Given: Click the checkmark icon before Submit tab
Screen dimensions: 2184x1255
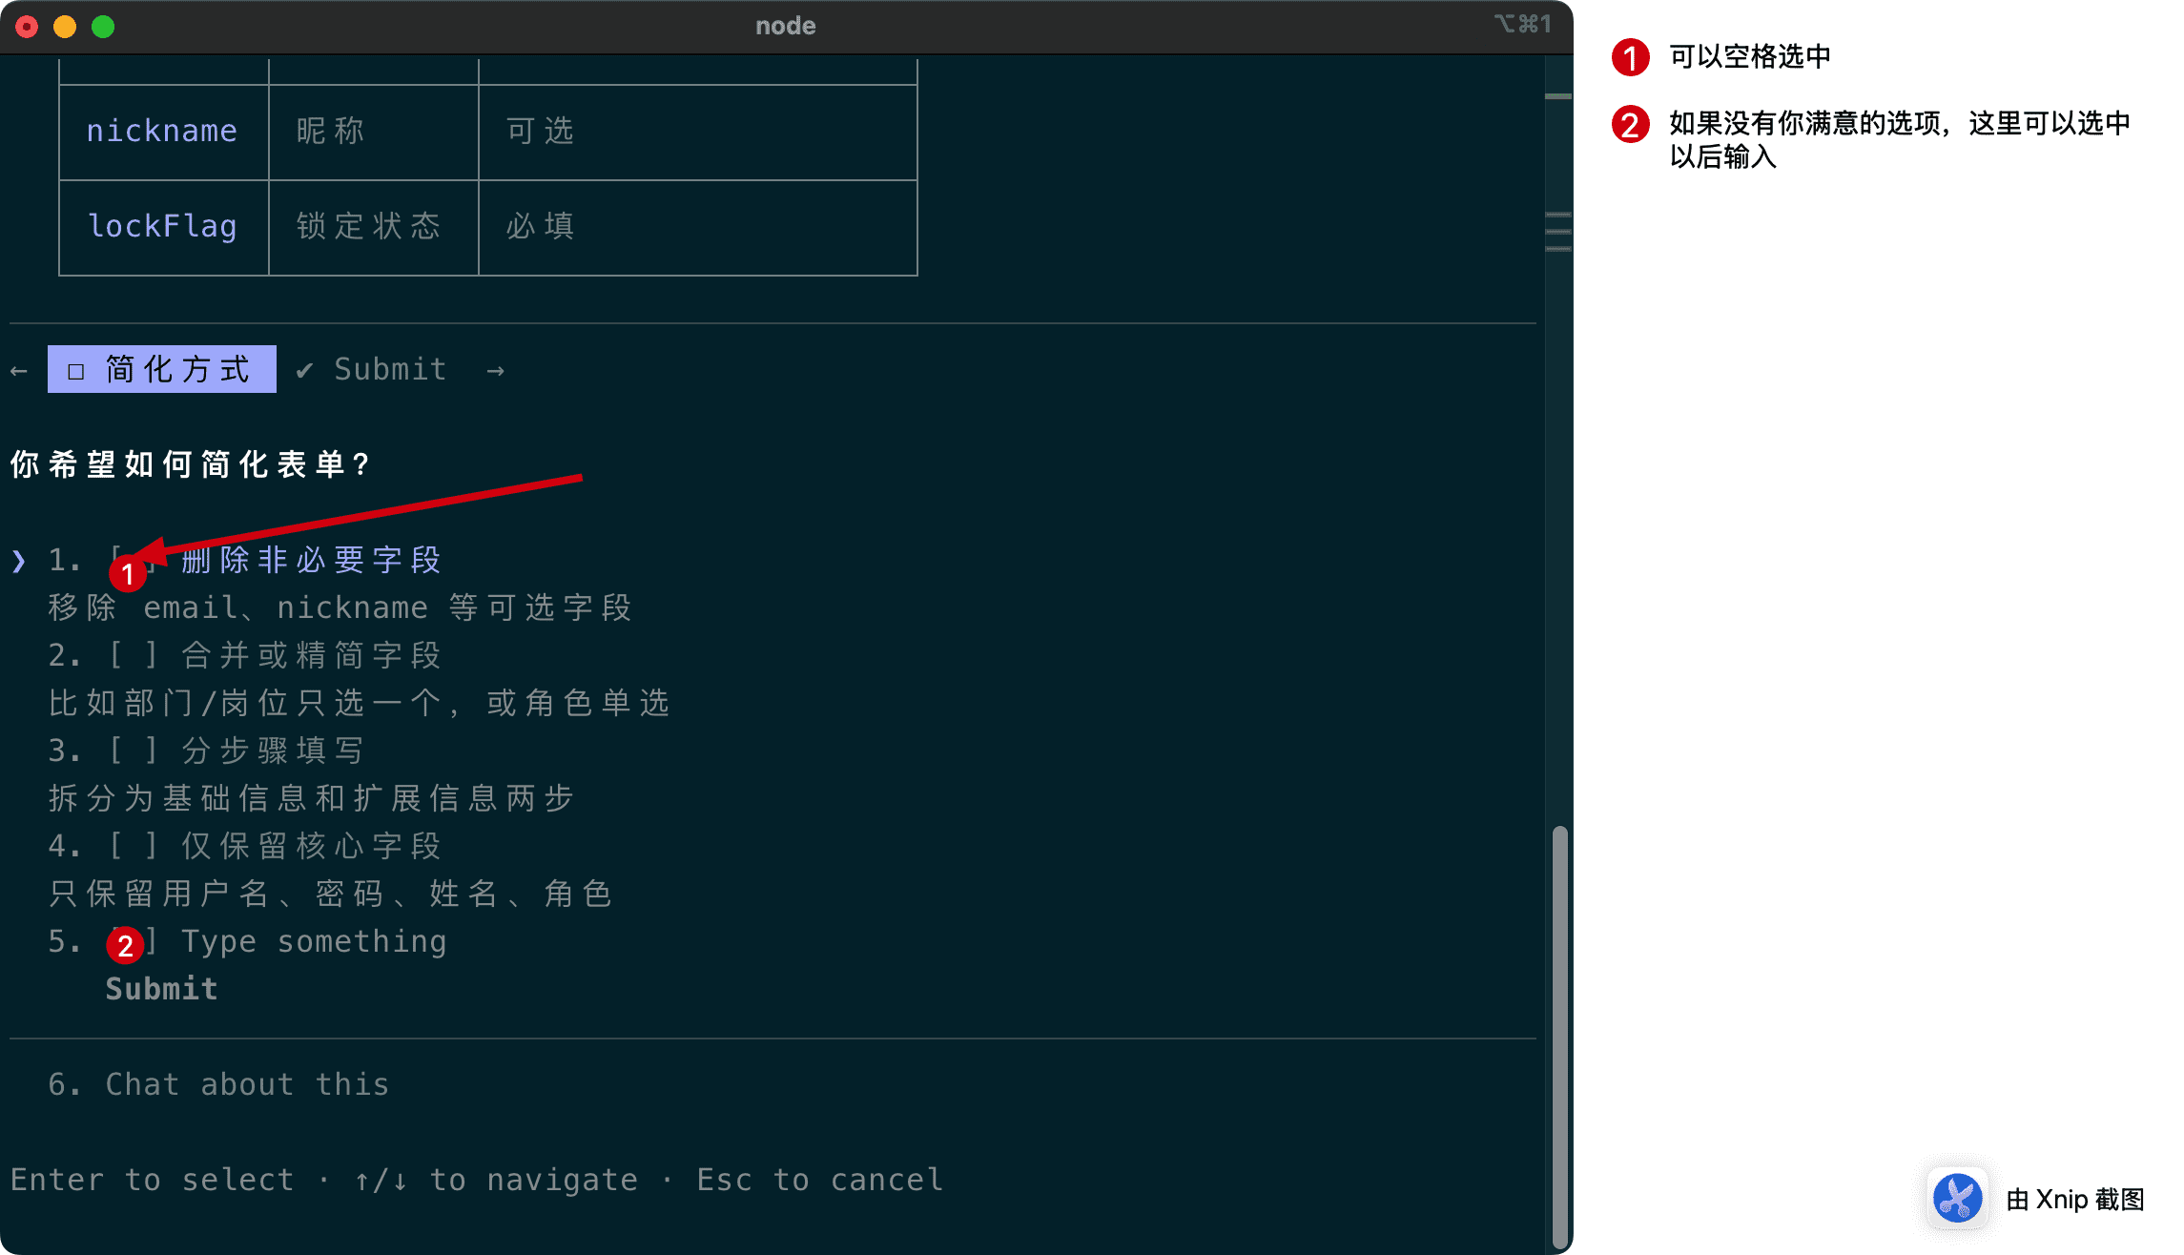Looking at the screenshot, I should click(304, 370).
